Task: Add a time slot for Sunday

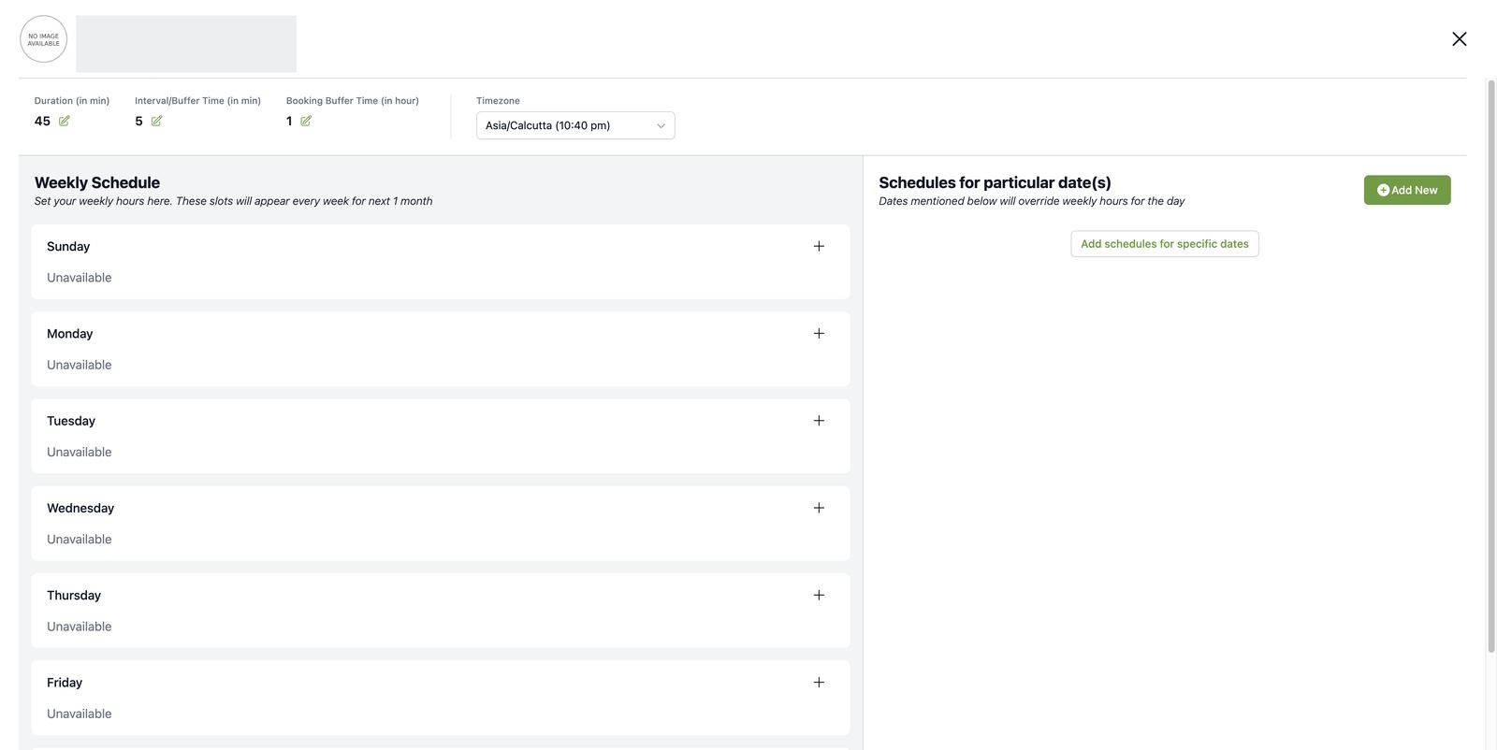Action: [819, 246]
